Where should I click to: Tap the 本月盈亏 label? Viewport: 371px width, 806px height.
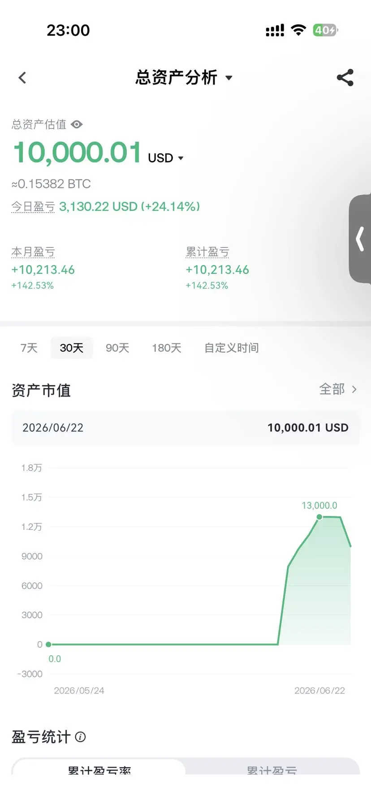[33, 252]
